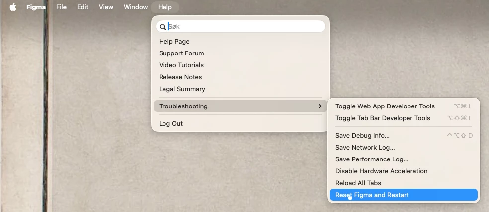Open the Figma app menu
The width and height of the screenshot is (489, 212).
pyautogui.click(x=36, y=7)
